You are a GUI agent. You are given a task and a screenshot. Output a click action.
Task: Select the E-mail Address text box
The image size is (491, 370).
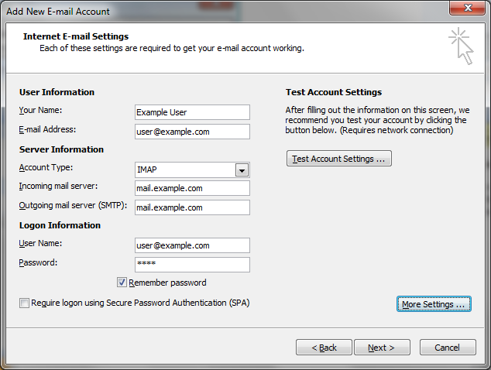click(191, 132)
